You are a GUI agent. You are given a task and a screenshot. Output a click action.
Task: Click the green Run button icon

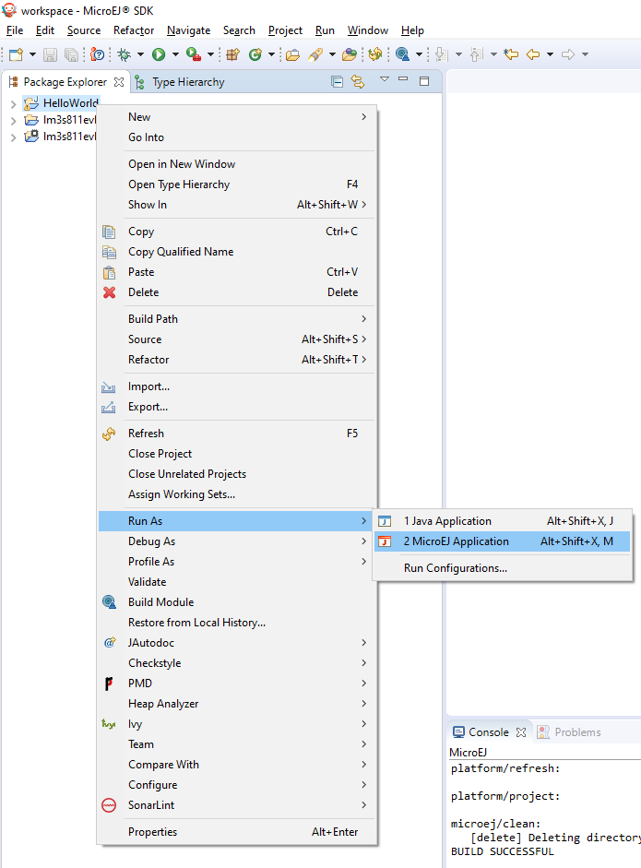(x=159, y=54)
